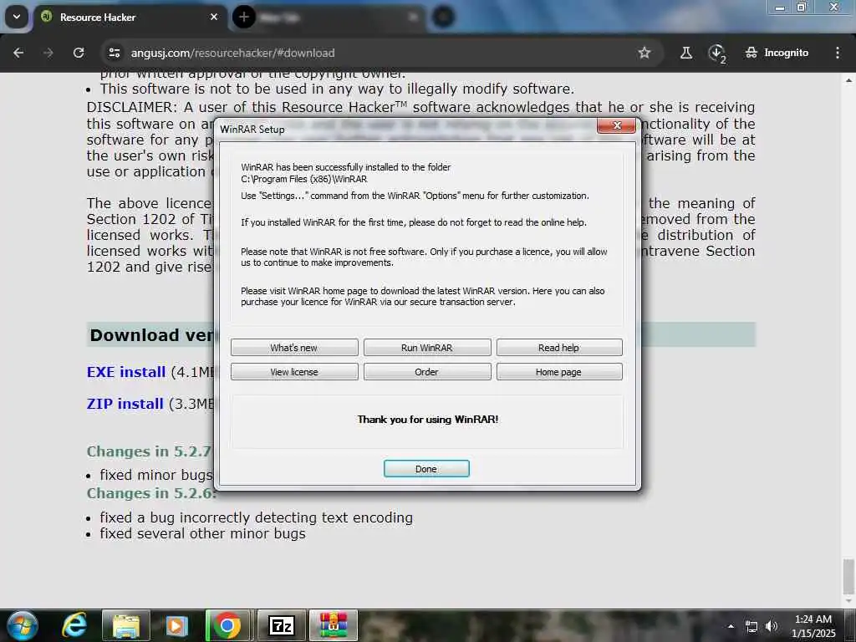Click scrollbar up arrow on page

click(848, 80)
